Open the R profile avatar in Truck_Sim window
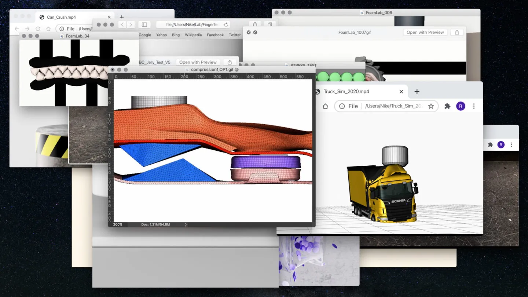This screenshot has height=297, width=528. [x=461, y=106]
